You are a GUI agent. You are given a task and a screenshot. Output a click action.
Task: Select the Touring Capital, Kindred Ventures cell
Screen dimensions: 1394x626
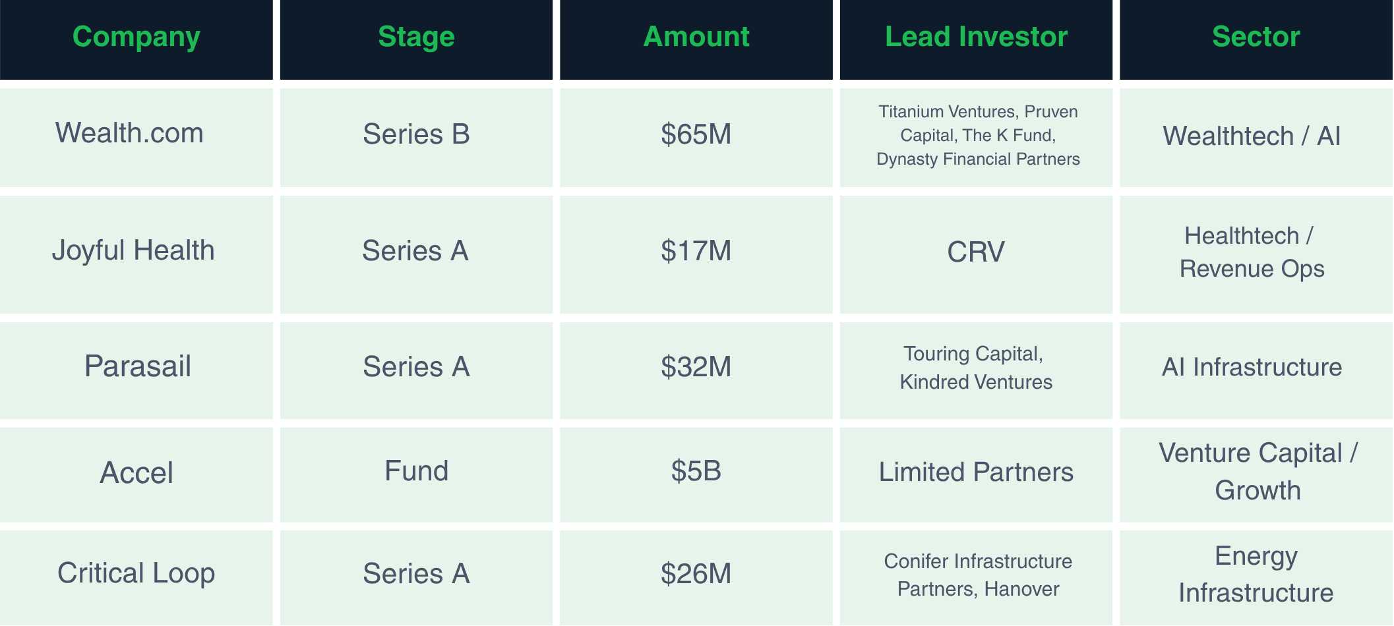click(x=976, y=370)
